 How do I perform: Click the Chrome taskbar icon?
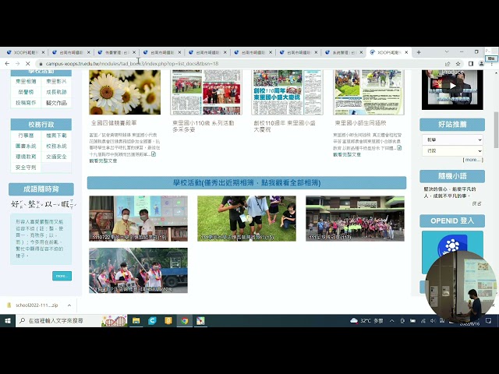pos(185,320)
